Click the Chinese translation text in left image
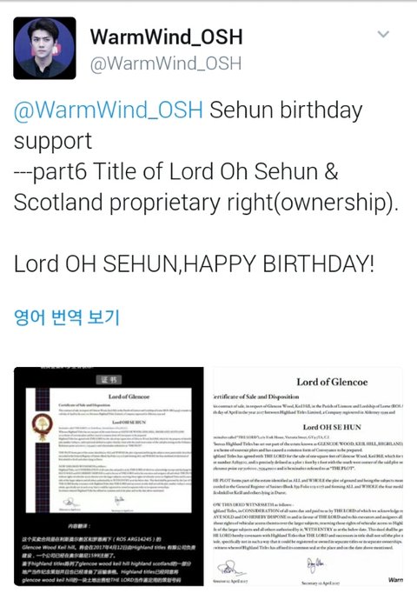The image size is (417, 593). coord(106,555)
